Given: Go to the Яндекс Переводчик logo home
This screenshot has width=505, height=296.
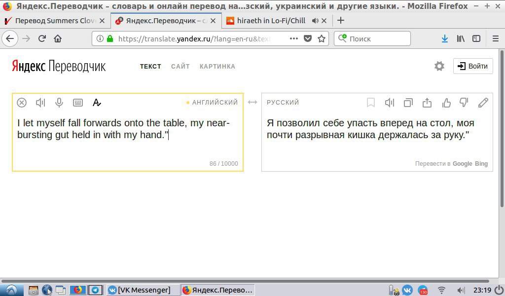Looking at the screenshot, I should tap(59, 66).
